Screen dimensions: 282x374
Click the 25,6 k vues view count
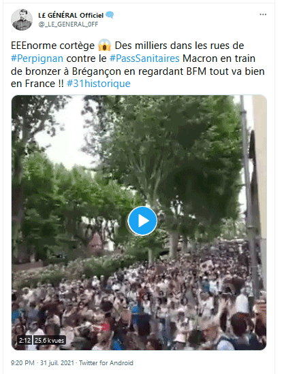tap(49, 340)
